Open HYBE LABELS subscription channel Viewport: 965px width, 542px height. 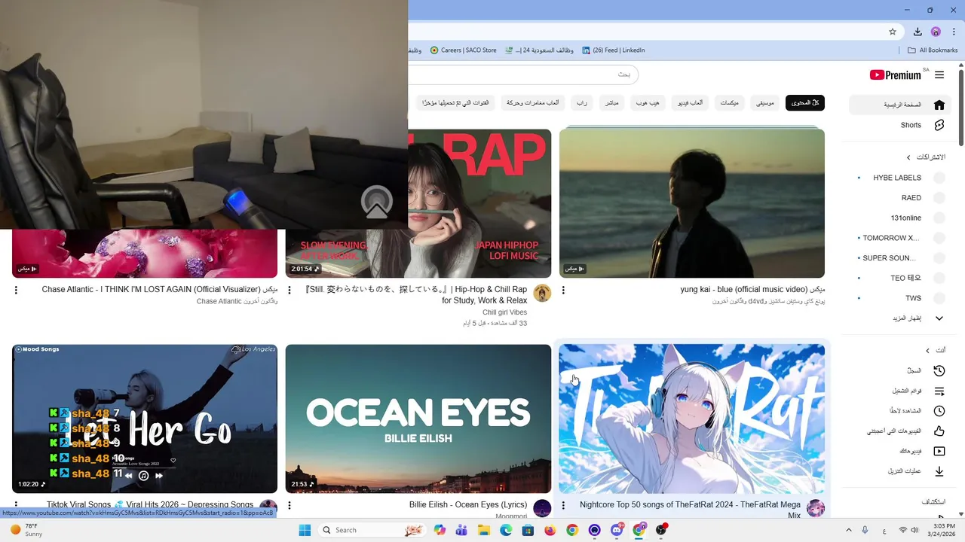pos(897,178)
